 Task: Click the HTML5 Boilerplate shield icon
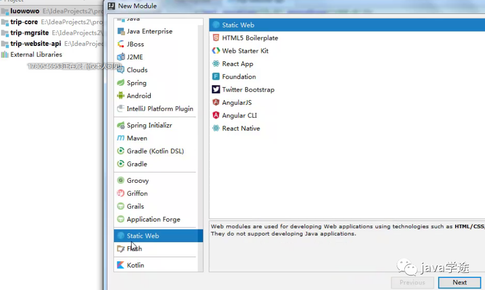(216, 38)
